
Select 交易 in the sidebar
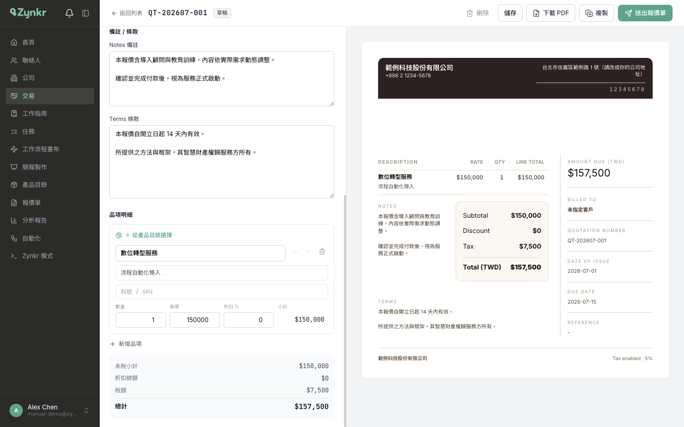coord(50,96)
